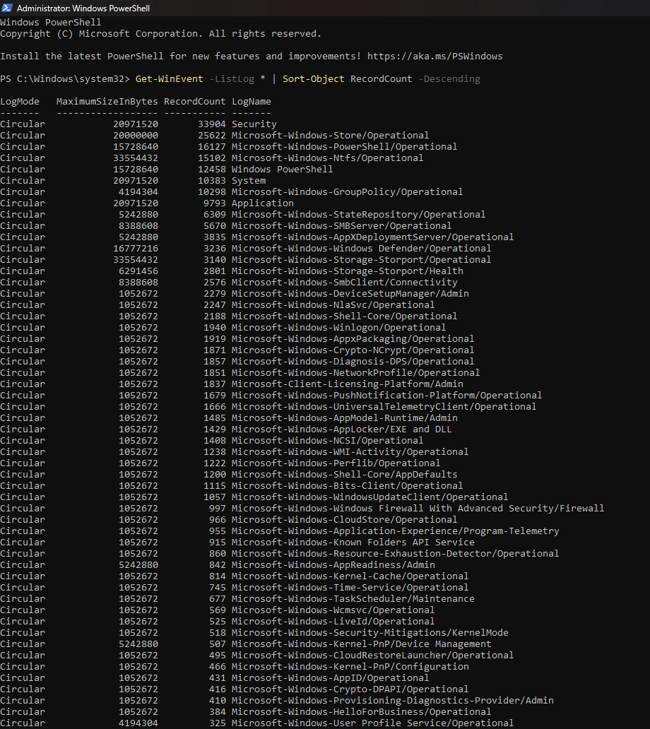The image size is (650, 729).
Task: Click 'Microsoft-Windows-AppxPackaging/Operational' entry
Action: [x=353, y=339]
